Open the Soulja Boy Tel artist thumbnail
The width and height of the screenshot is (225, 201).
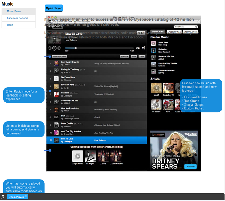click(168, 88)
